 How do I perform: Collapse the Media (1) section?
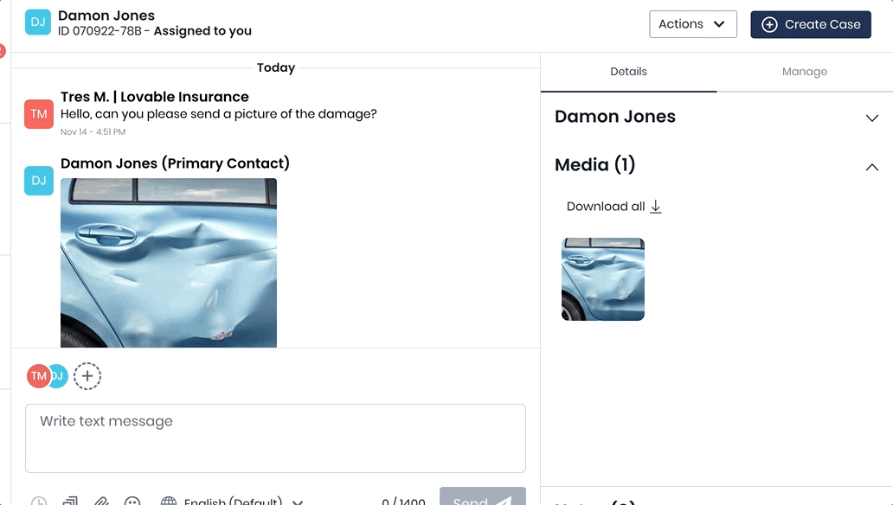pos(871,166)
